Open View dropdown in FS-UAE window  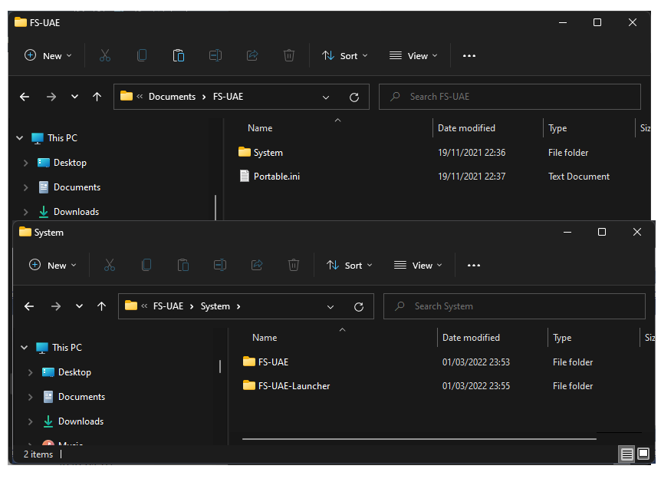pos(413,56)
